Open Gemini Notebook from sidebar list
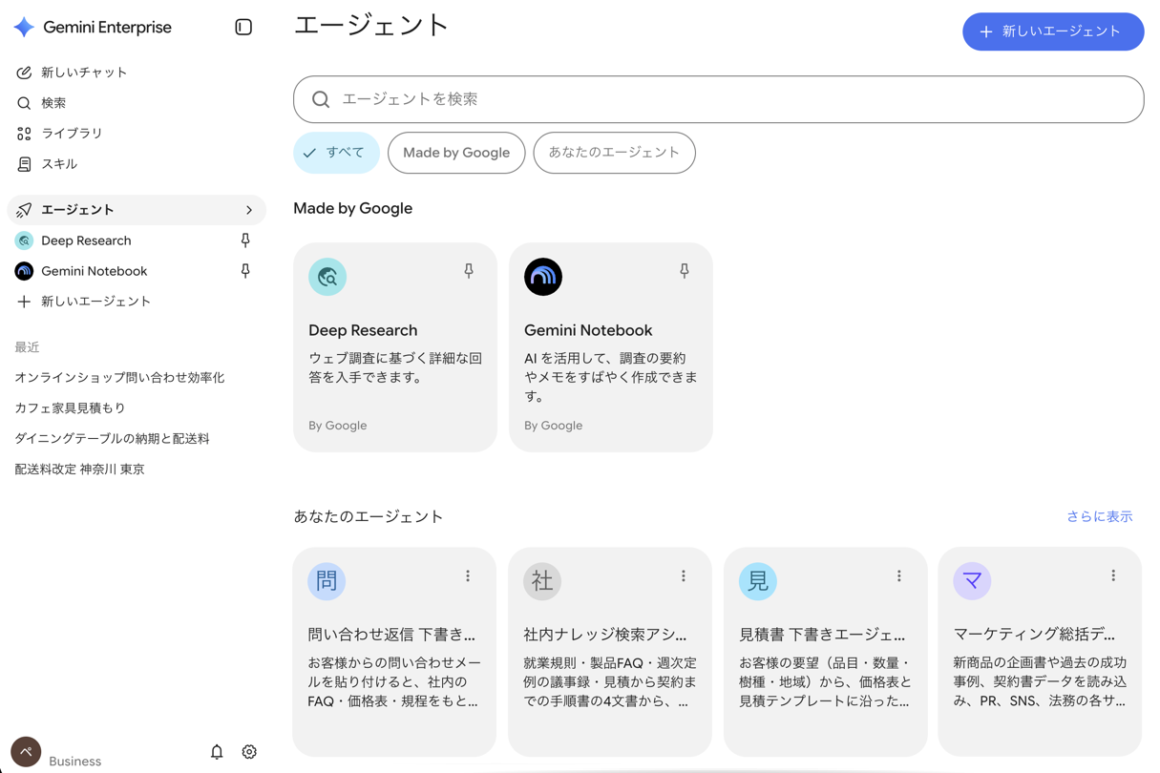The width and height of the screenshot is (1160, 773). point(94,271)
